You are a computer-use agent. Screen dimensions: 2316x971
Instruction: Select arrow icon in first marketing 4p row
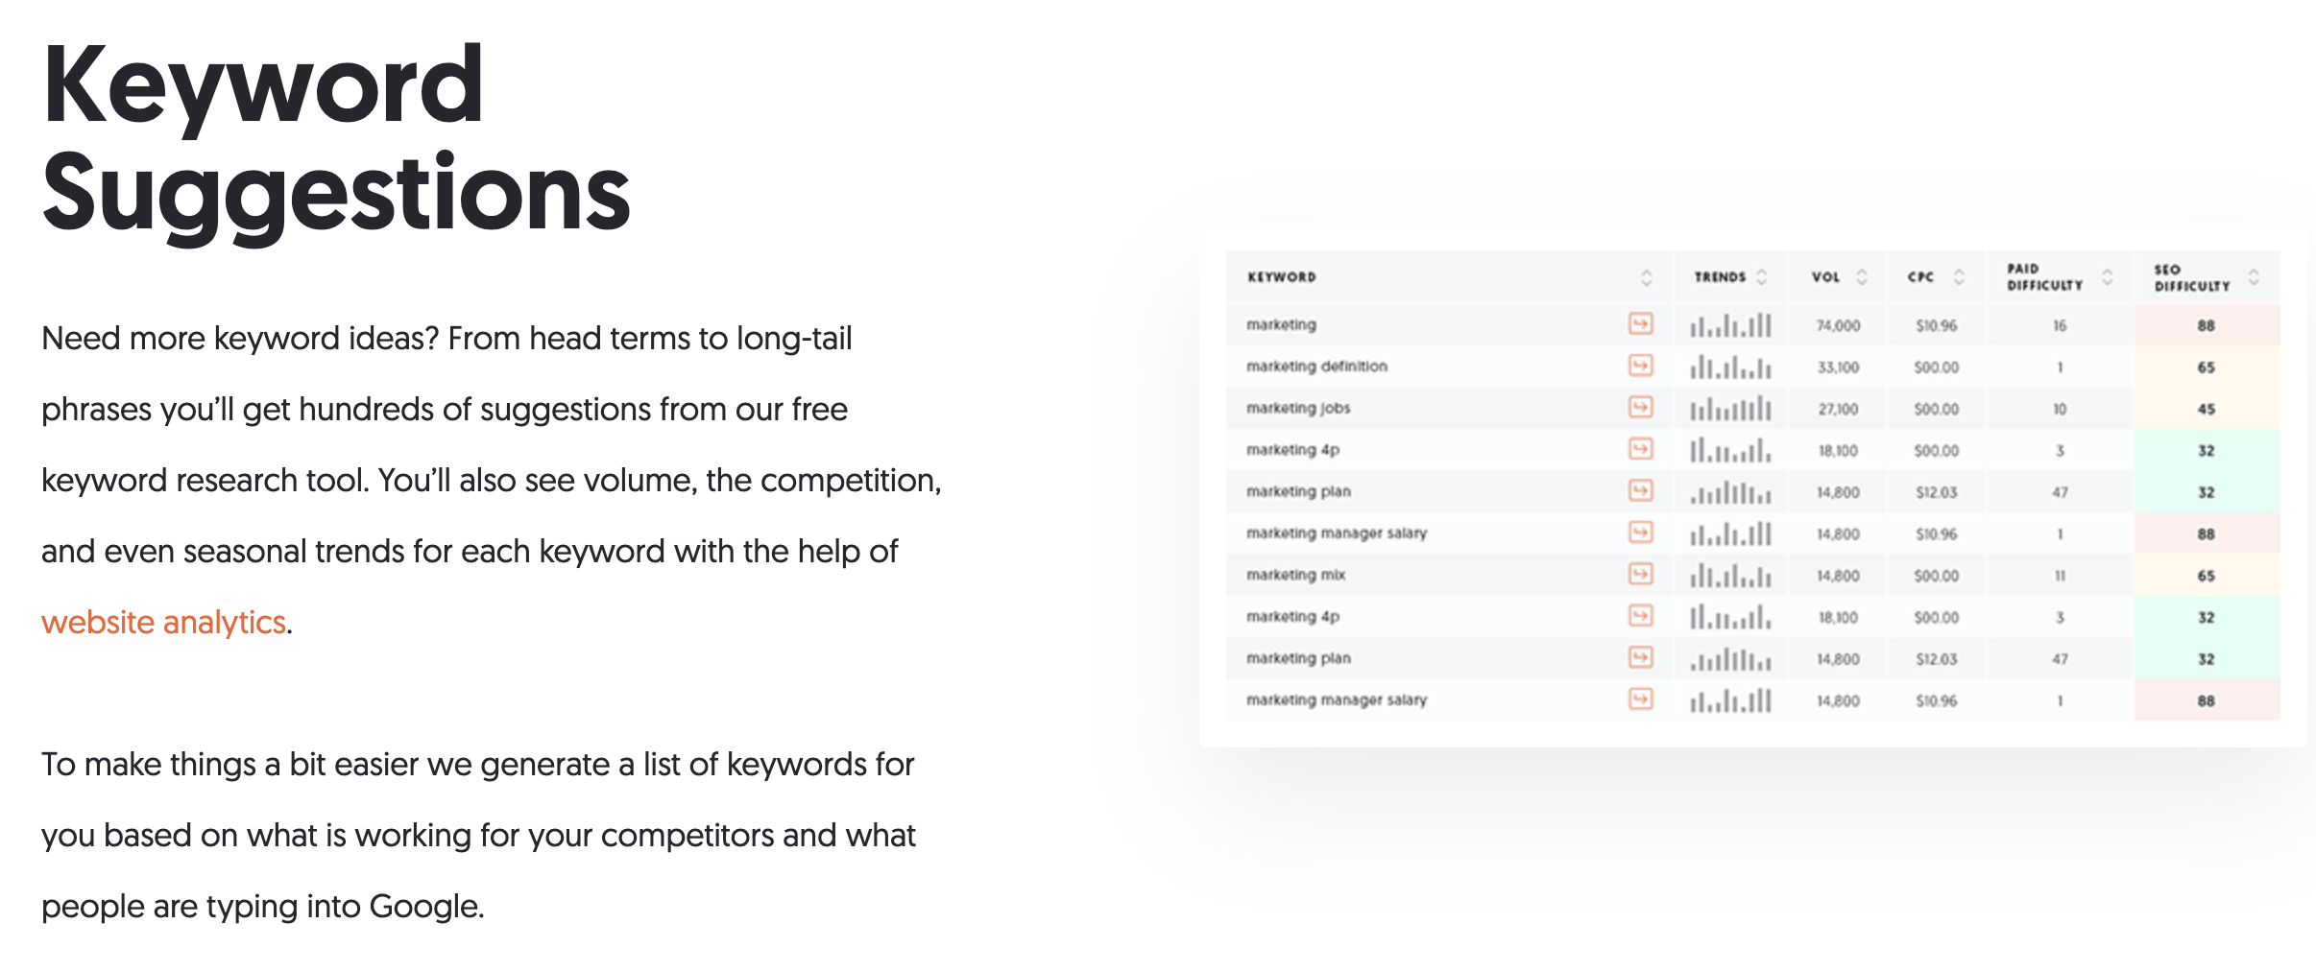[1641, 449]
